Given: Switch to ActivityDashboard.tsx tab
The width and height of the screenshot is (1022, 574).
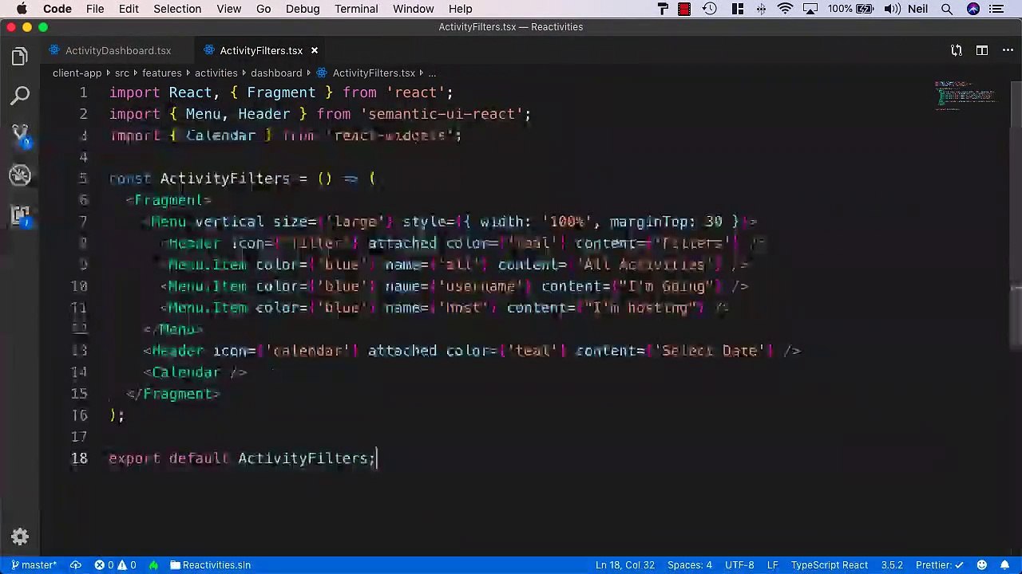Looking at the screenshot, I should (117, 50).
